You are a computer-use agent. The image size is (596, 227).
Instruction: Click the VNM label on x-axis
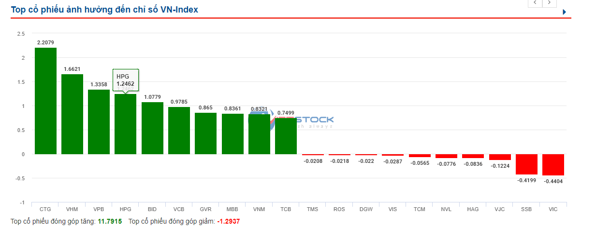259,210
